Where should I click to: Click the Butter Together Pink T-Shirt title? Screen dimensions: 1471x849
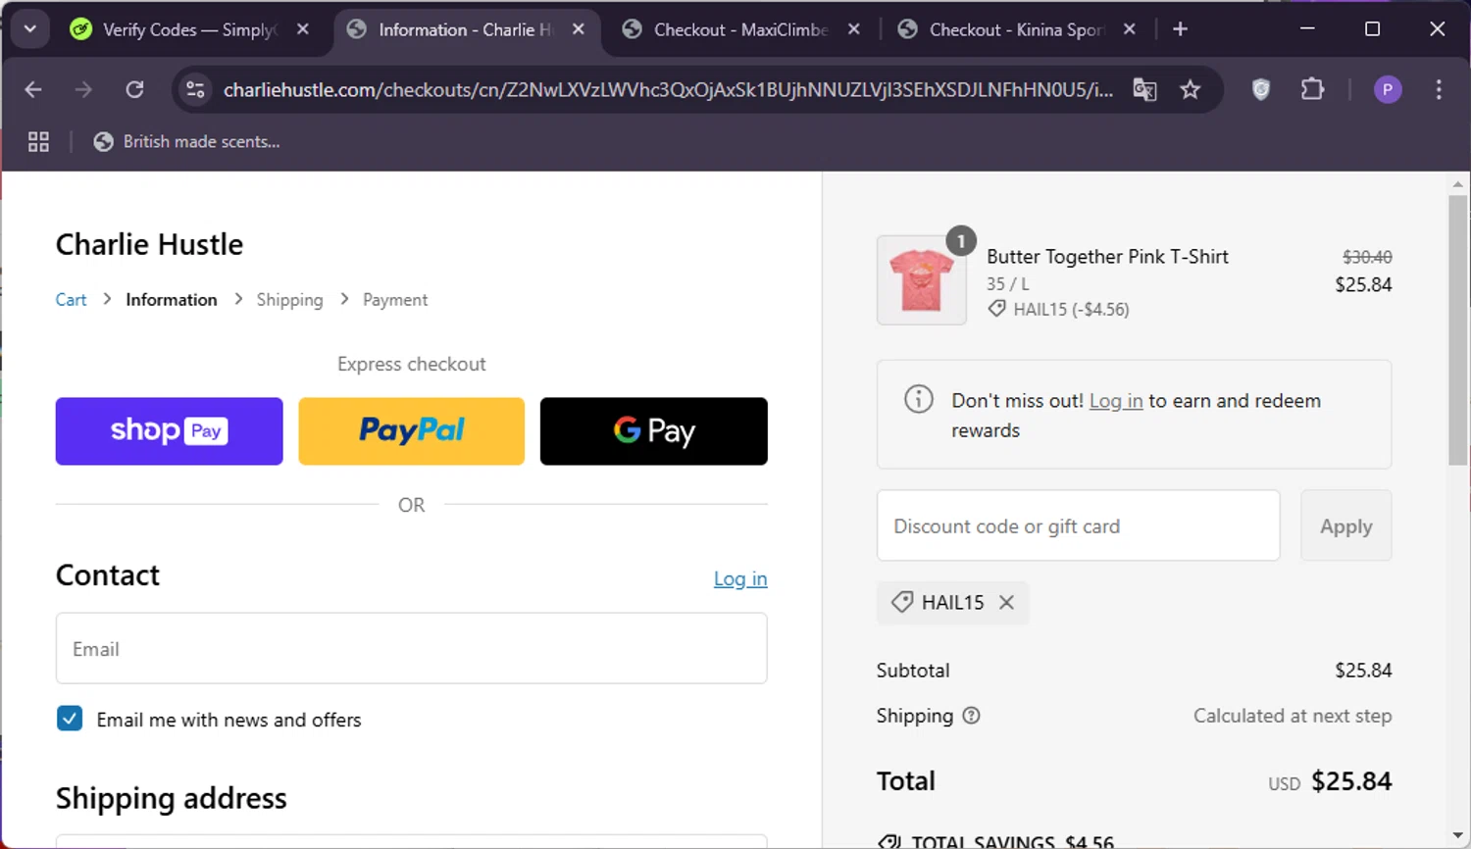coord(1107,257)
